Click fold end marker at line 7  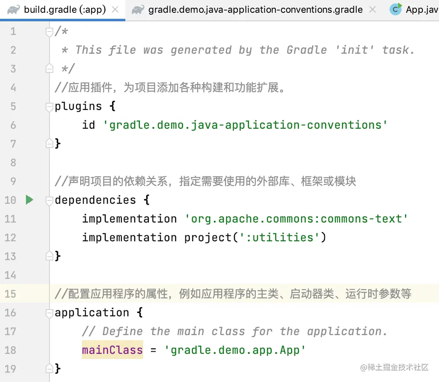click(49, 143)
